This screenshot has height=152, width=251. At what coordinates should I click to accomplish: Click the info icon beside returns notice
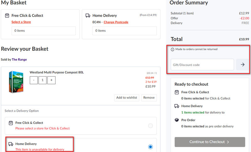coord(172,49)
